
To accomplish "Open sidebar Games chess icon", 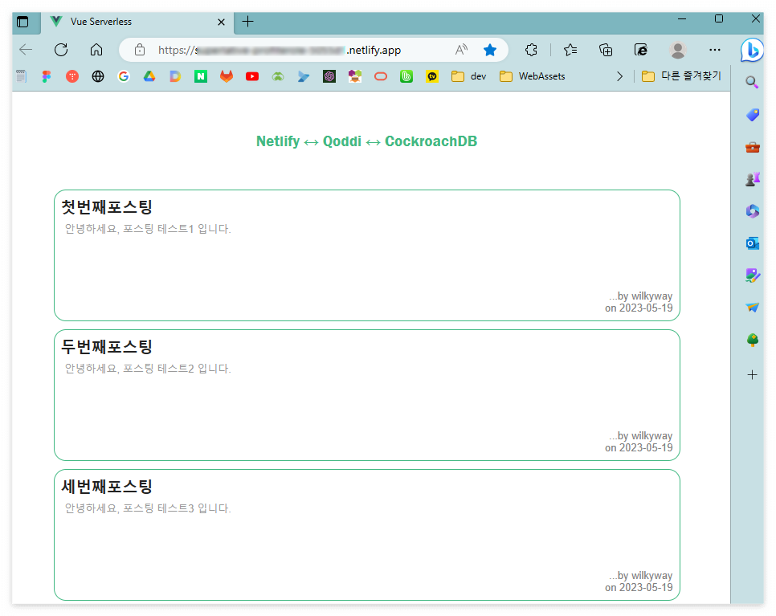I will (x=752, y=179).
